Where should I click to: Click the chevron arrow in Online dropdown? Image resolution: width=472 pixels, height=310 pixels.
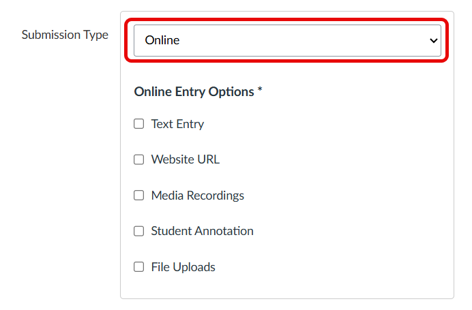click(x=433, y=40)
